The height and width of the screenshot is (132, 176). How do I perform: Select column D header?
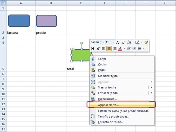(105, 3)
